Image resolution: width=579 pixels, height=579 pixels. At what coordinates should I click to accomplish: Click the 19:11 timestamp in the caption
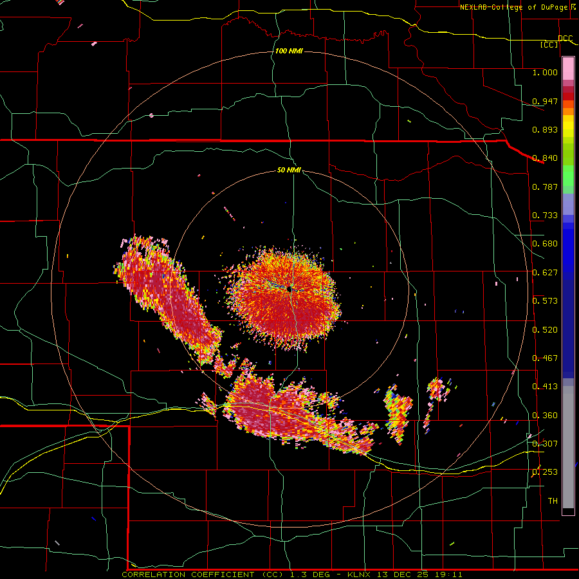click(447, 574)
